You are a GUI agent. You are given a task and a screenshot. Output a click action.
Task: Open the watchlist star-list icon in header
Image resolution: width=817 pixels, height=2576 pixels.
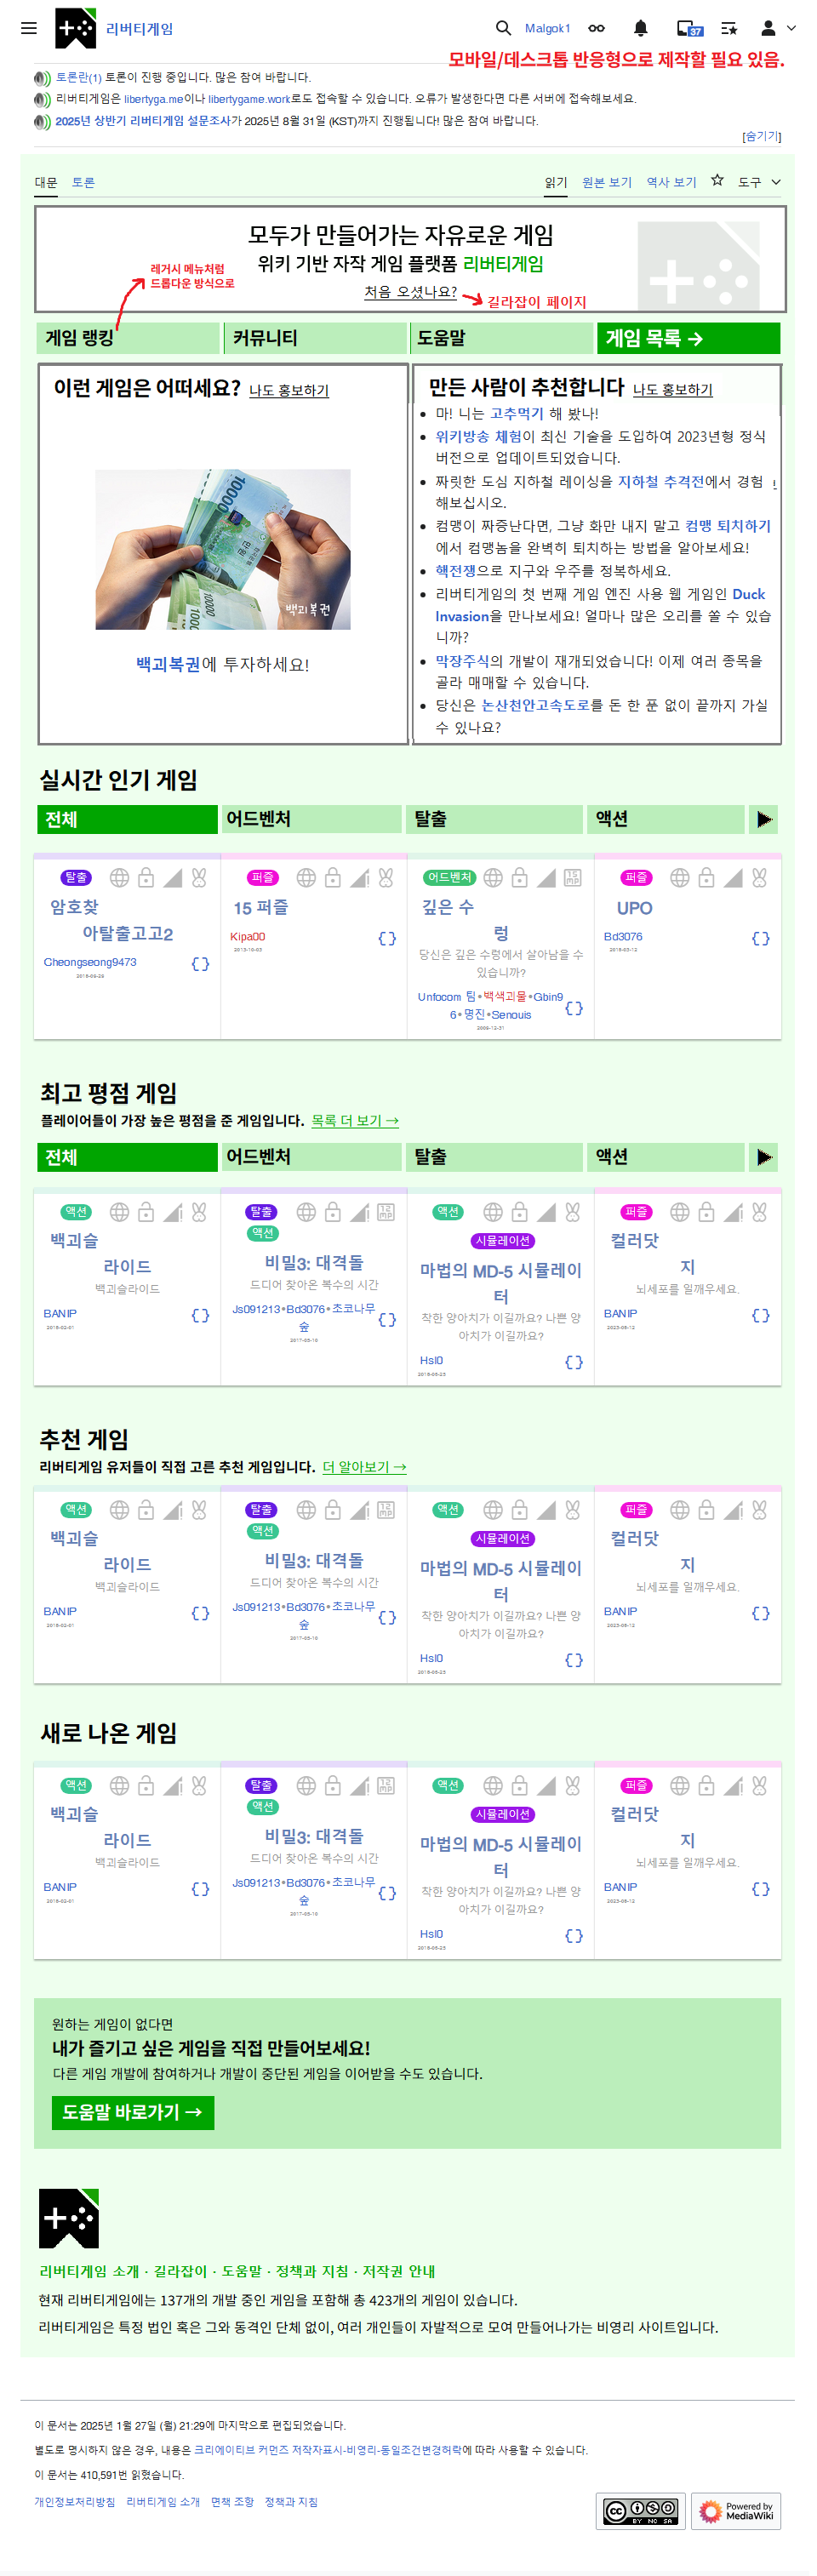(x=729, y=28)
